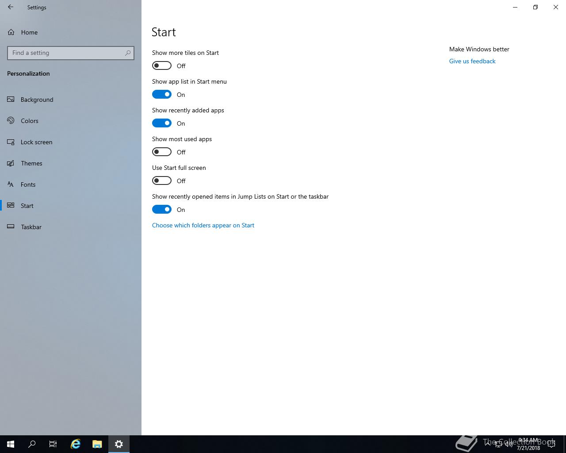The image size is (566, 453).
Task: Minimize the Settings window
Action: [x=515, y=7]
